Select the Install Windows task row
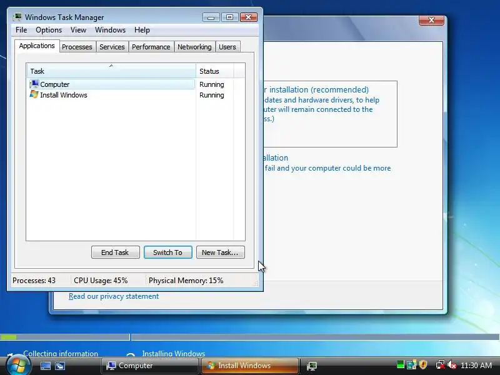This screenshot has width=500, height=375. coord(111,95)
